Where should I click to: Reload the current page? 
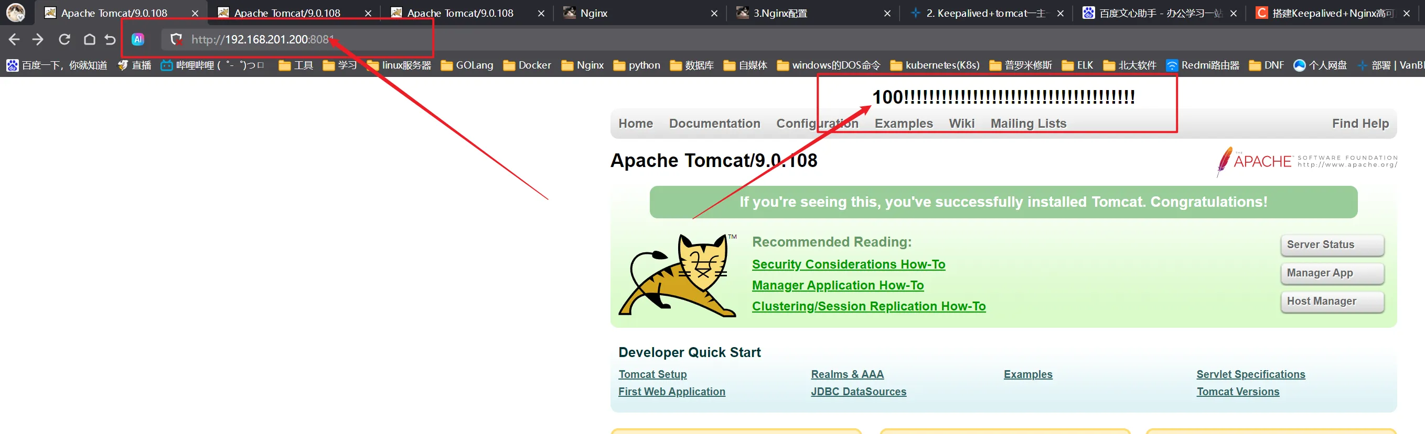coord(64,39)
